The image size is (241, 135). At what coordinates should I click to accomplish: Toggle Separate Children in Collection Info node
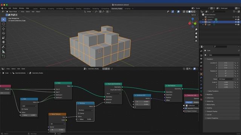(186, 108)
